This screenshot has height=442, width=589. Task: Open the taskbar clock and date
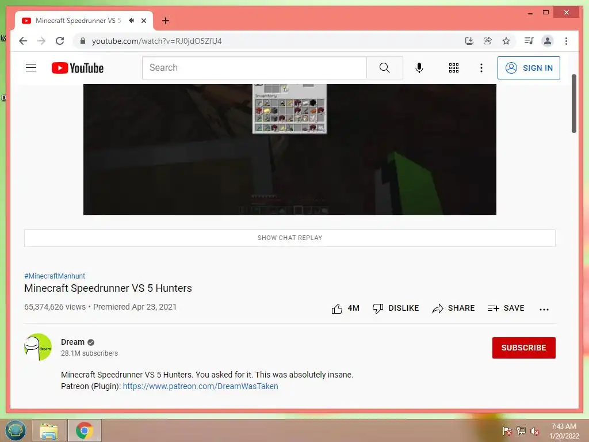click(x=564, y=431)
